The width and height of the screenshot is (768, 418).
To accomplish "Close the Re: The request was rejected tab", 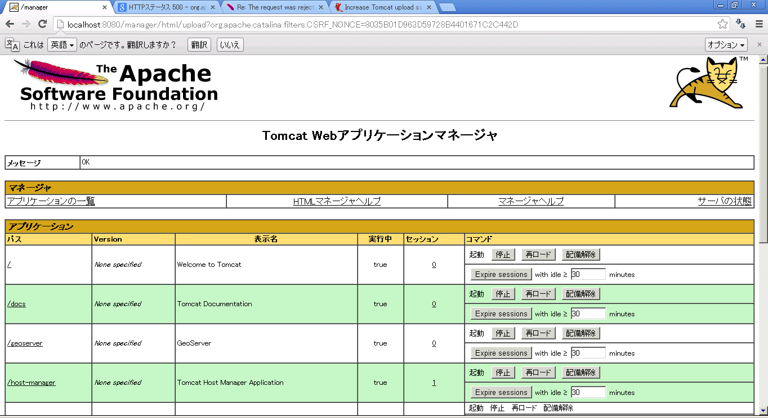I will click(x=321, y=7).
